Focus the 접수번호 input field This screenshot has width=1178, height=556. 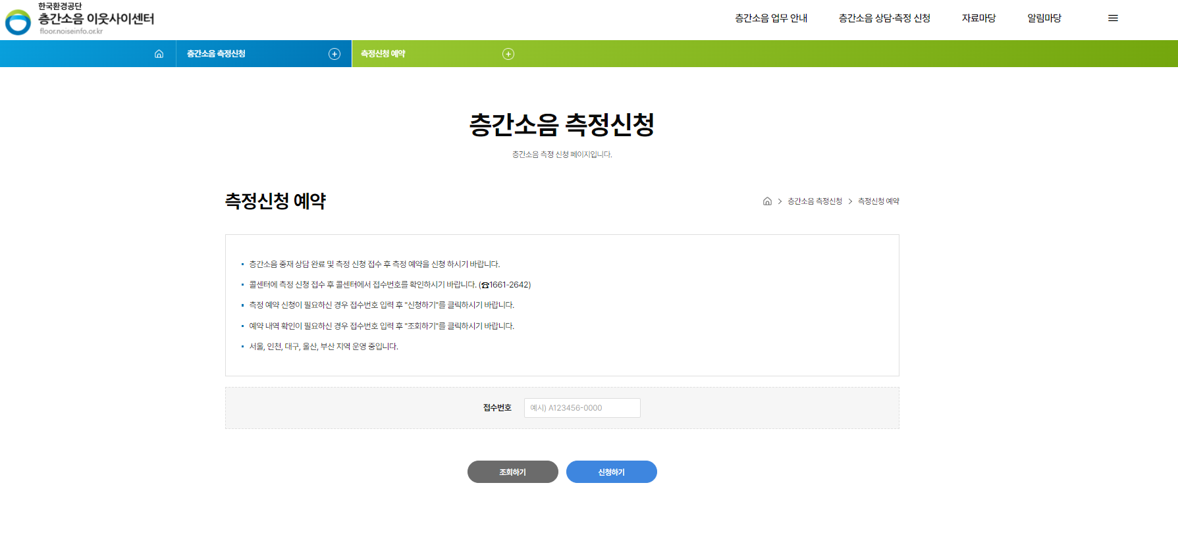pyautogui.click(x=582, y=408)
